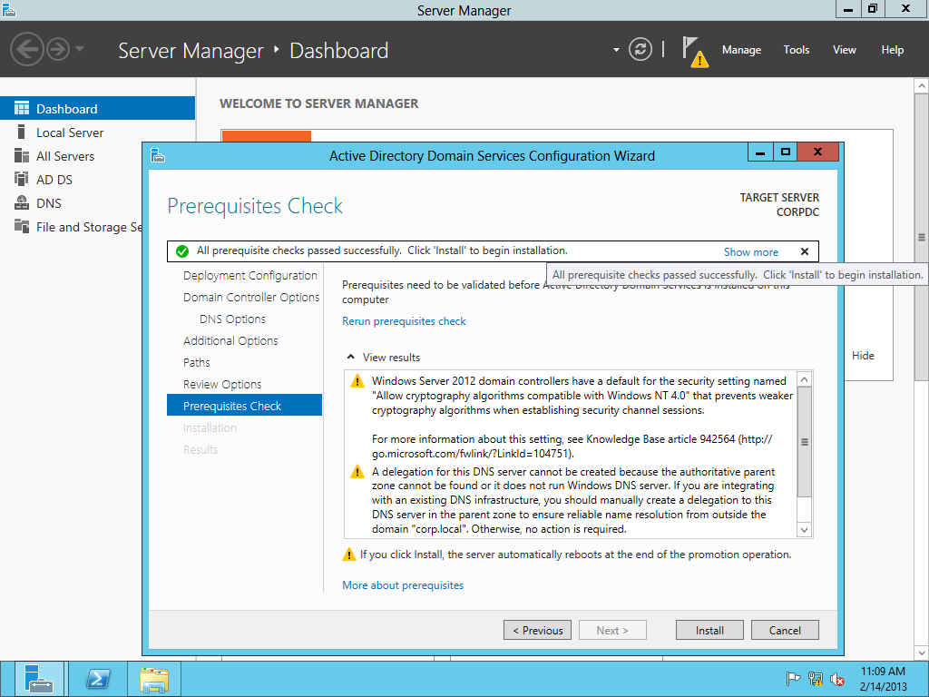
Task: Open the notifications flag with warning
Action: point(694,52)
